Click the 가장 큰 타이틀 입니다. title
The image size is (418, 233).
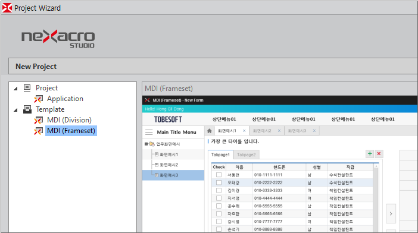pos(235,141)
